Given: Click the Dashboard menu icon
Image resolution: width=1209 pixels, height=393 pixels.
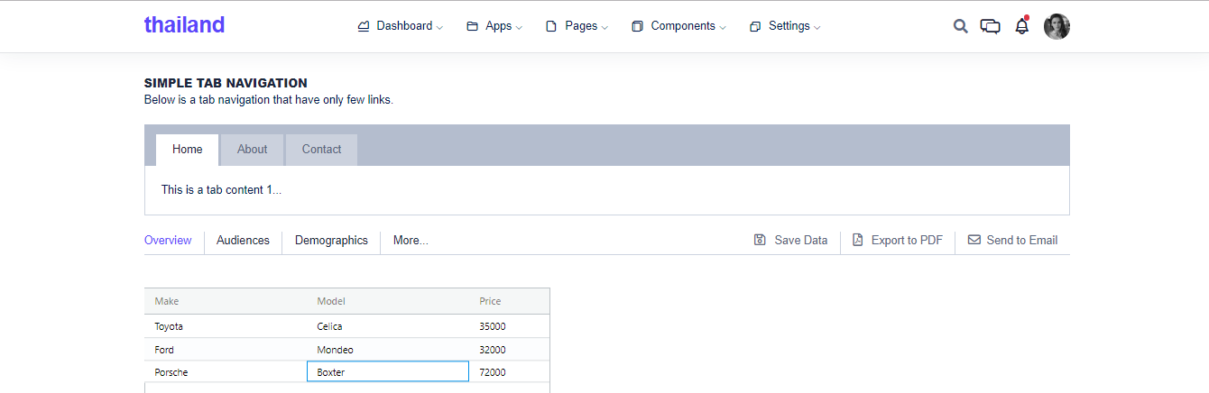Looking at the screenshot, I should click(x=364, y=26).
